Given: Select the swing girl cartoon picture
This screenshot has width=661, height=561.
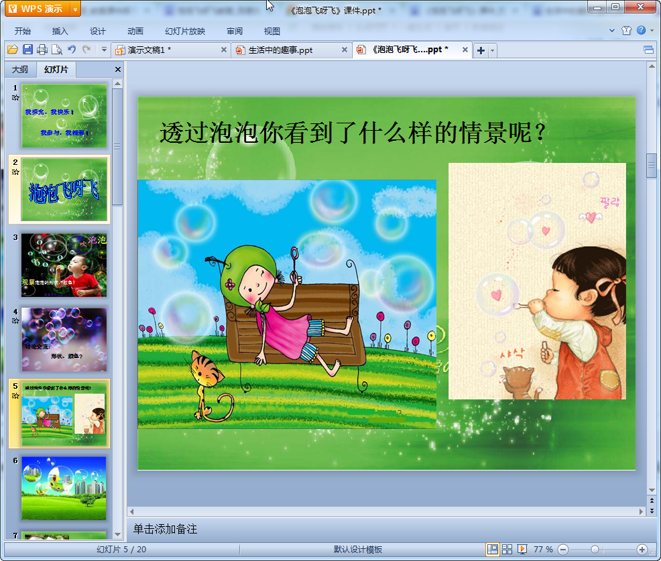Looking at the screenshot, I should point(287,304).
